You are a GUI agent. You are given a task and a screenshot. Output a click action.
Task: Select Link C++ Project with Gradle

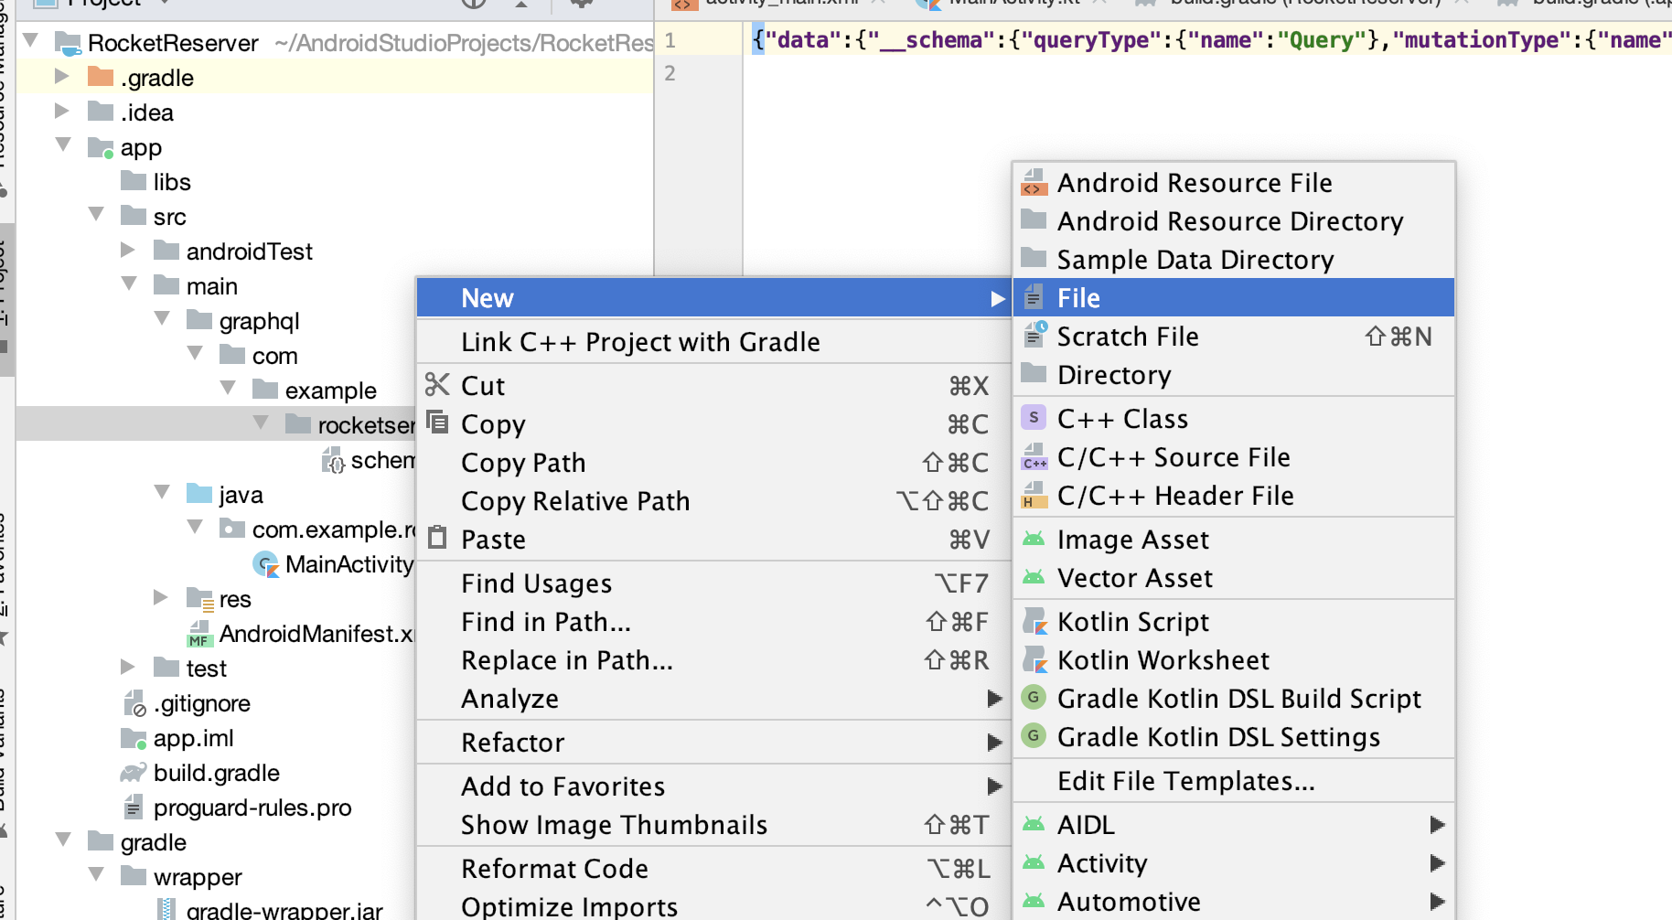coord(713,341)
